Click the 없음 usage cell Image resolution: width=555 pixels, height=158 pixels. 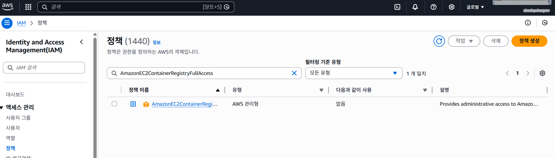pyautogui.click(x=340, y=104)
